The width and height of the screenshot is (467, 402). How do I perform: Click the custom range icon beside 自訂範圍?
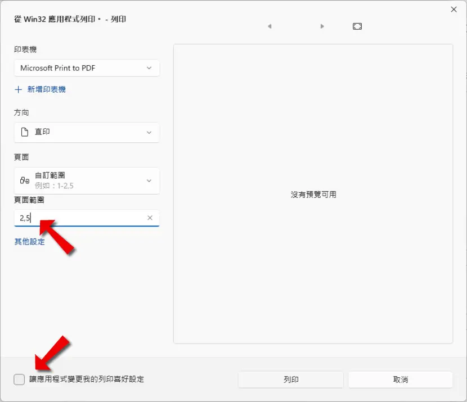pyautogui.click(x=25, y=180)
